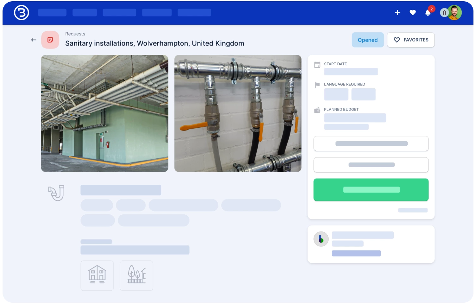Open the user profile avatar photo
The width and height of the screenshot is (476, 304).
(x=454, y=13)
